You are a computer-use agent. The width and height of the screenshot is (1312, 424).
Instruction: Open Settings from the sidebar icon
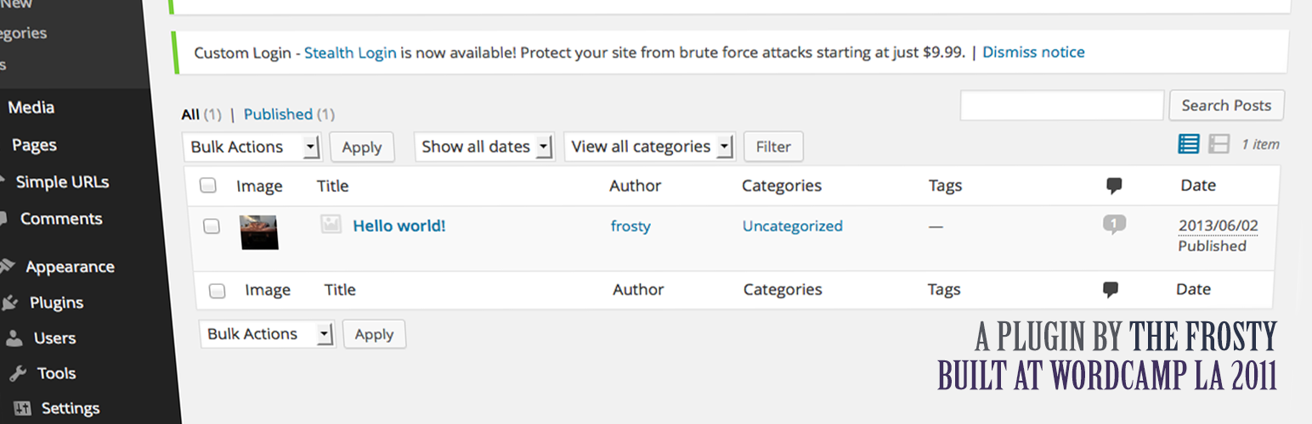[22, 409]
